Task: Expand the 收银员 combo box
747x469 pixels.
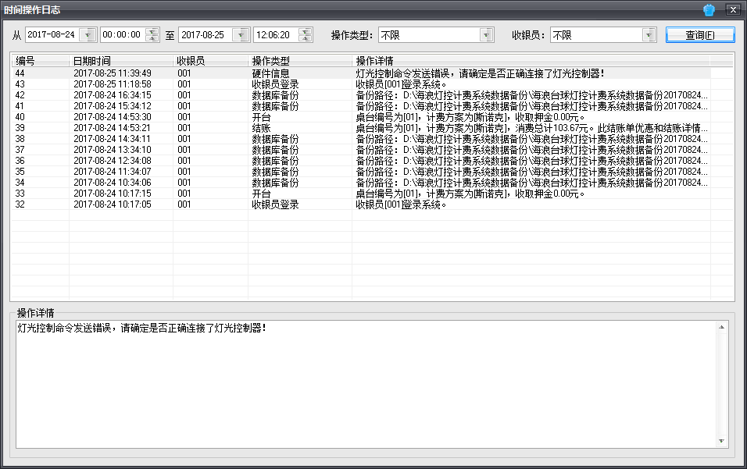Action: pyautogui.click(x=649, y=35)
